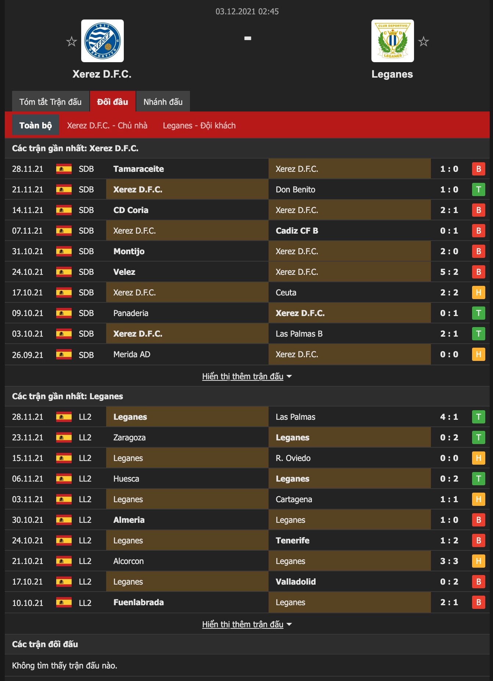Switch to the Tóm tắt Trận đấu tab
The height and width of the screenshot is (681, 493).
pyautogui.click(x=51, y=102)
